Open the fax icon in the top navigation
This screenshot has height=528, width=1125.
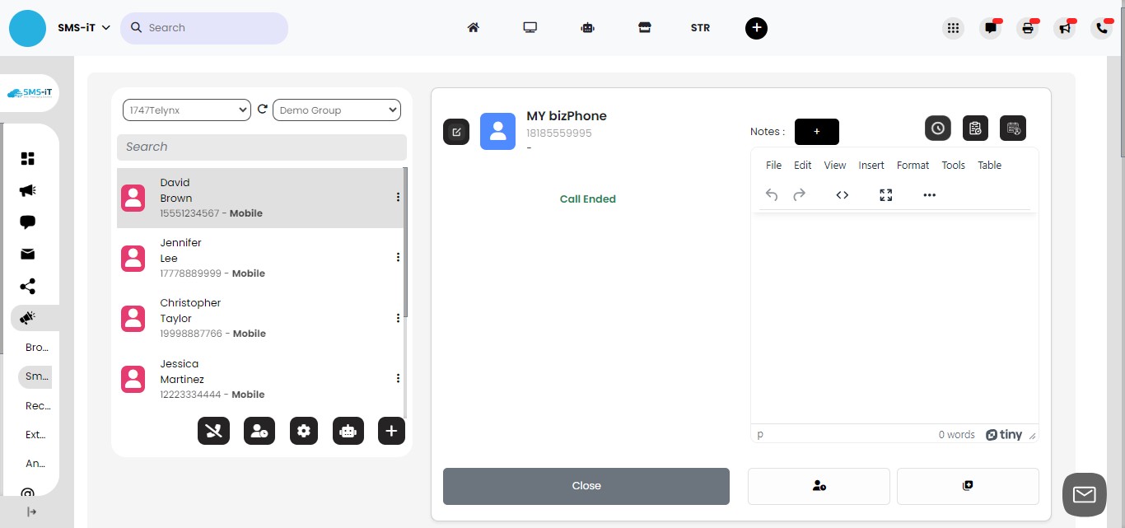(1027, 27)
